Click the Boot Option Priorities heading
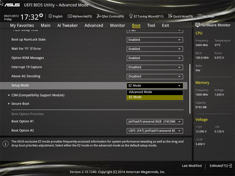235x176 pixels. (x=28, y=114)
